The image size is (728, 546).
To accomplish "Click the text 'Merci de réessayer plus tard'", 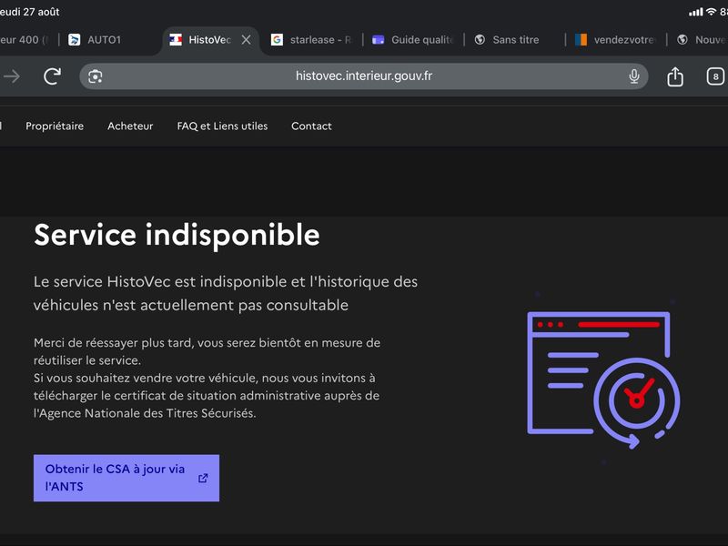I will click(114, 343).
